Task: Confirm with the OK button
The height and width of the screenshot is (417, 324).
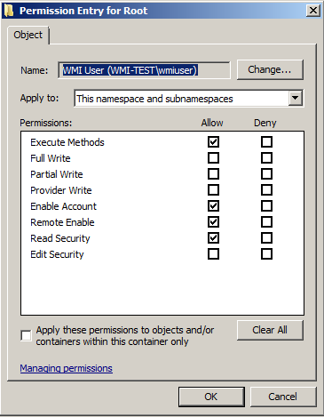Action: click(211, 397)
